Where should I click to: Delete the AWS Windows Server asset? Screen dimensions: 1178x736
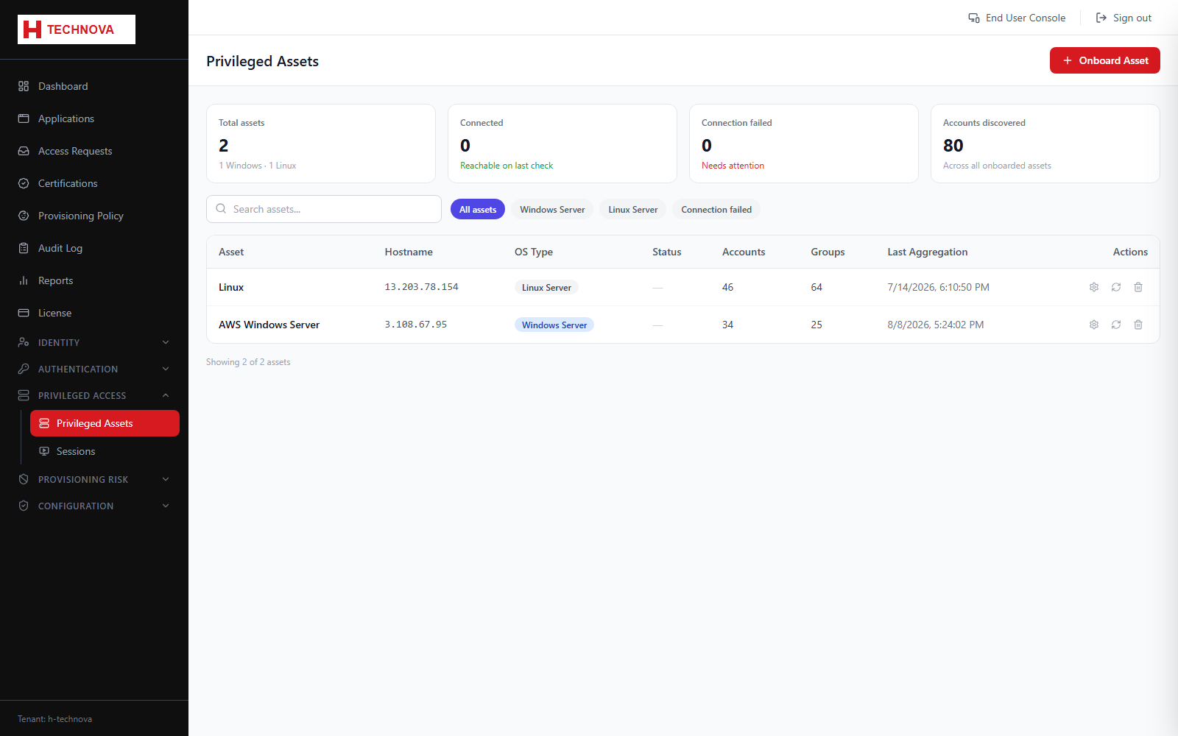[x=1138, y=325]
